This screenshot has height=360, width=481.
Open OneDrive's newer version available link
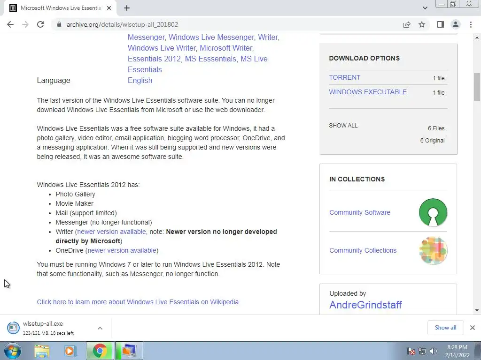[122, 250]
